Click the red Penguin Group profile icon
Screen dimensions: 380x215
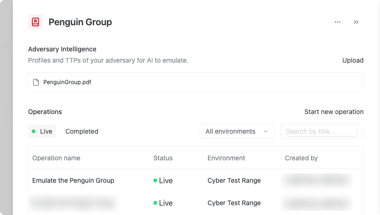click(x=35, y=22)
